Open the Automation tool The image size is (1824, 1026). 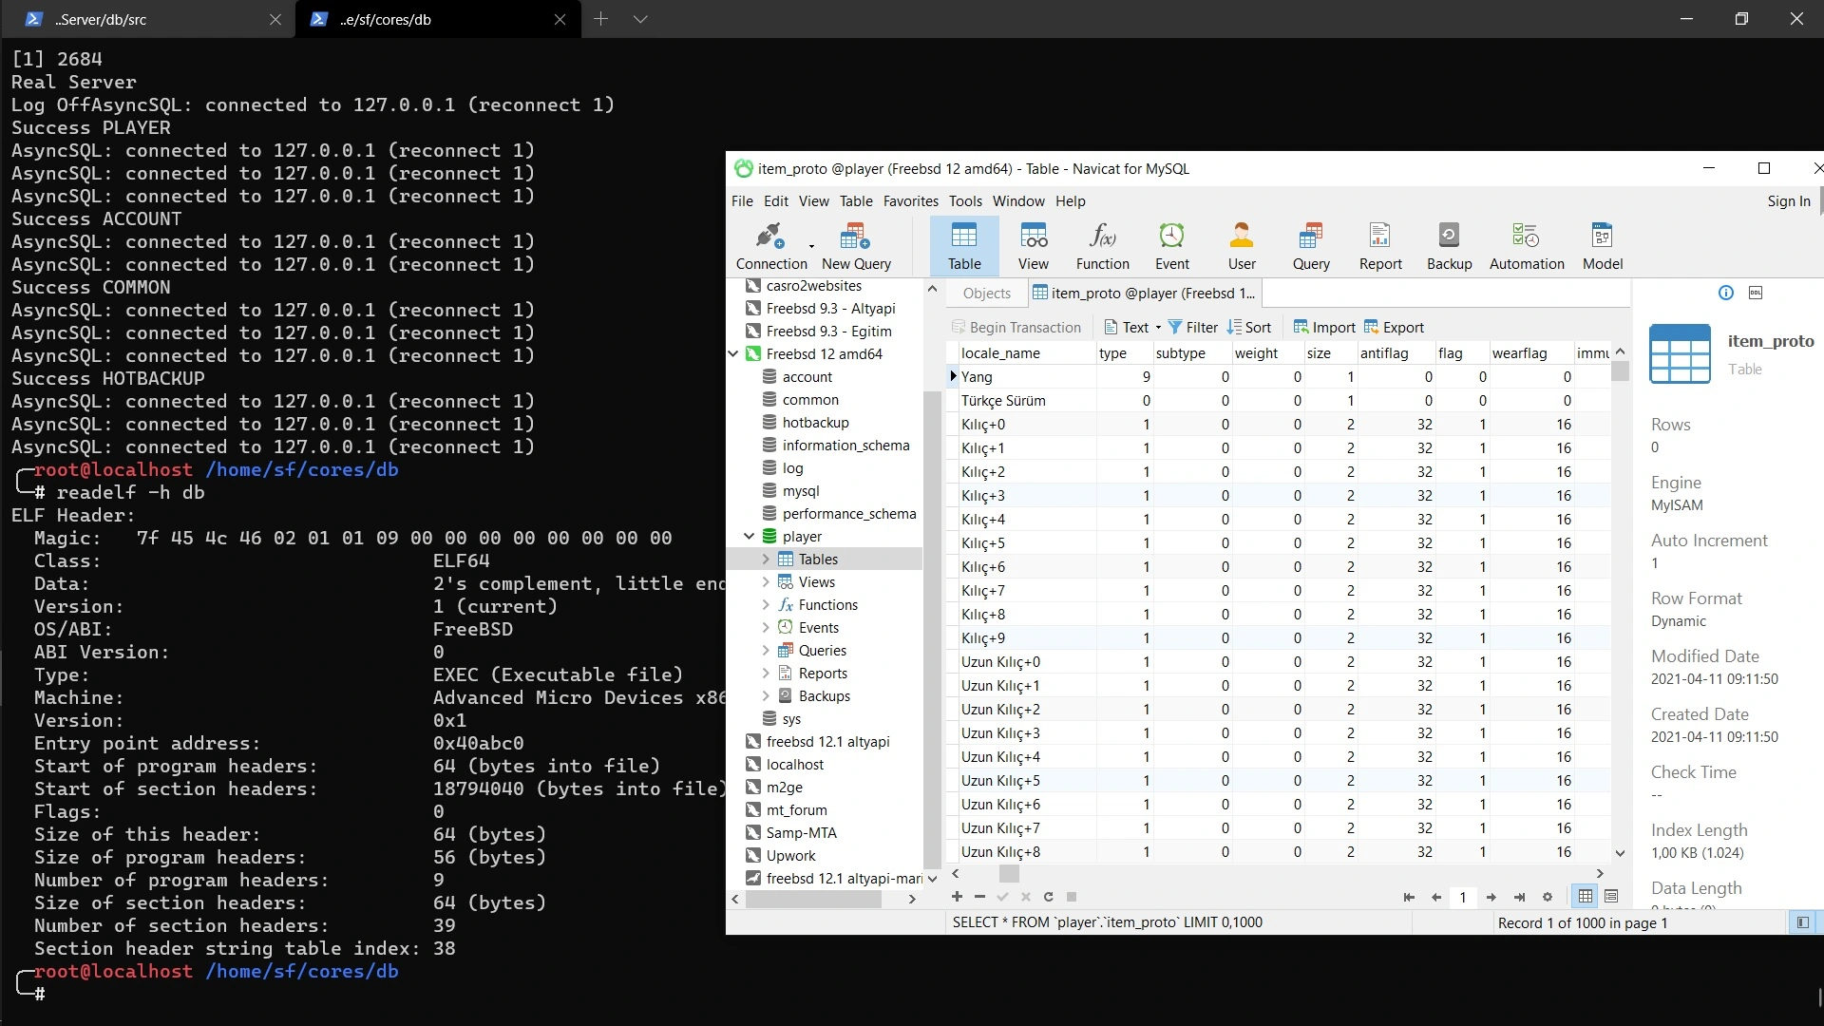coord(1526,246)
